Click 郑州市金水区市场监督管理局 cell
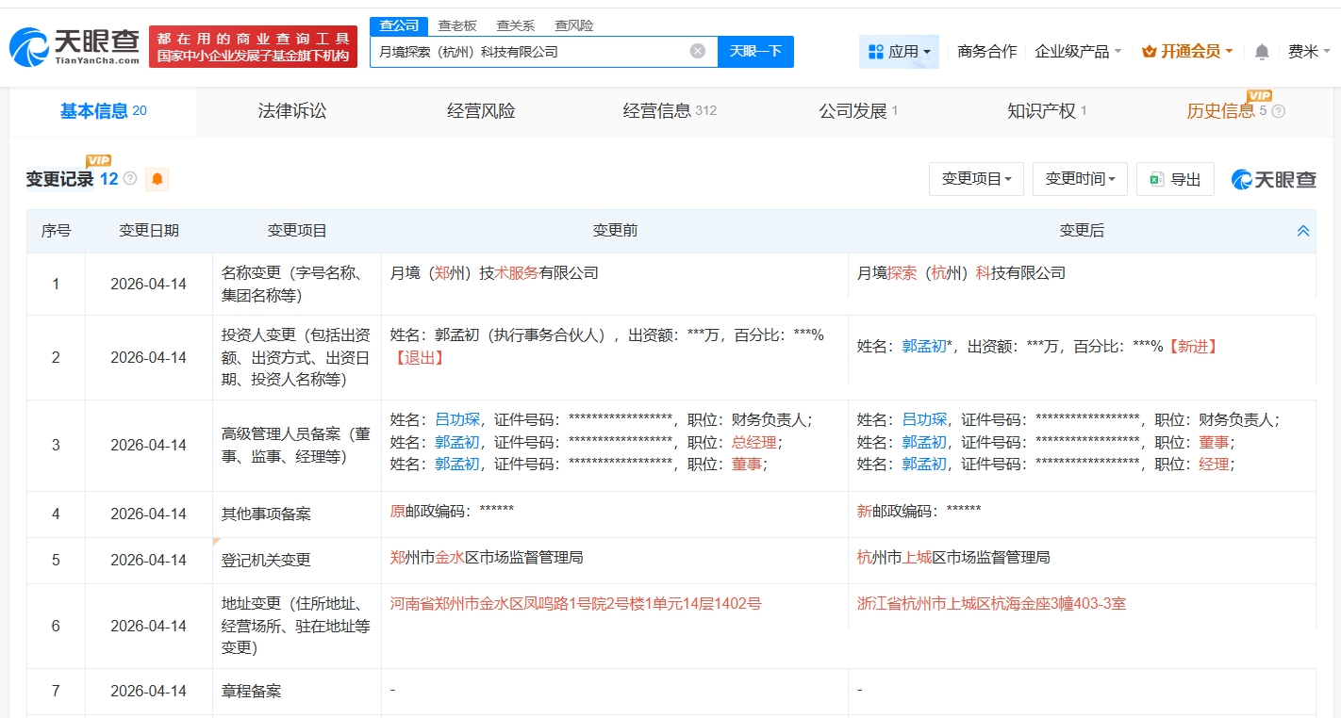The width and height of the screenshot is (1341, 718). coord(487,558)
